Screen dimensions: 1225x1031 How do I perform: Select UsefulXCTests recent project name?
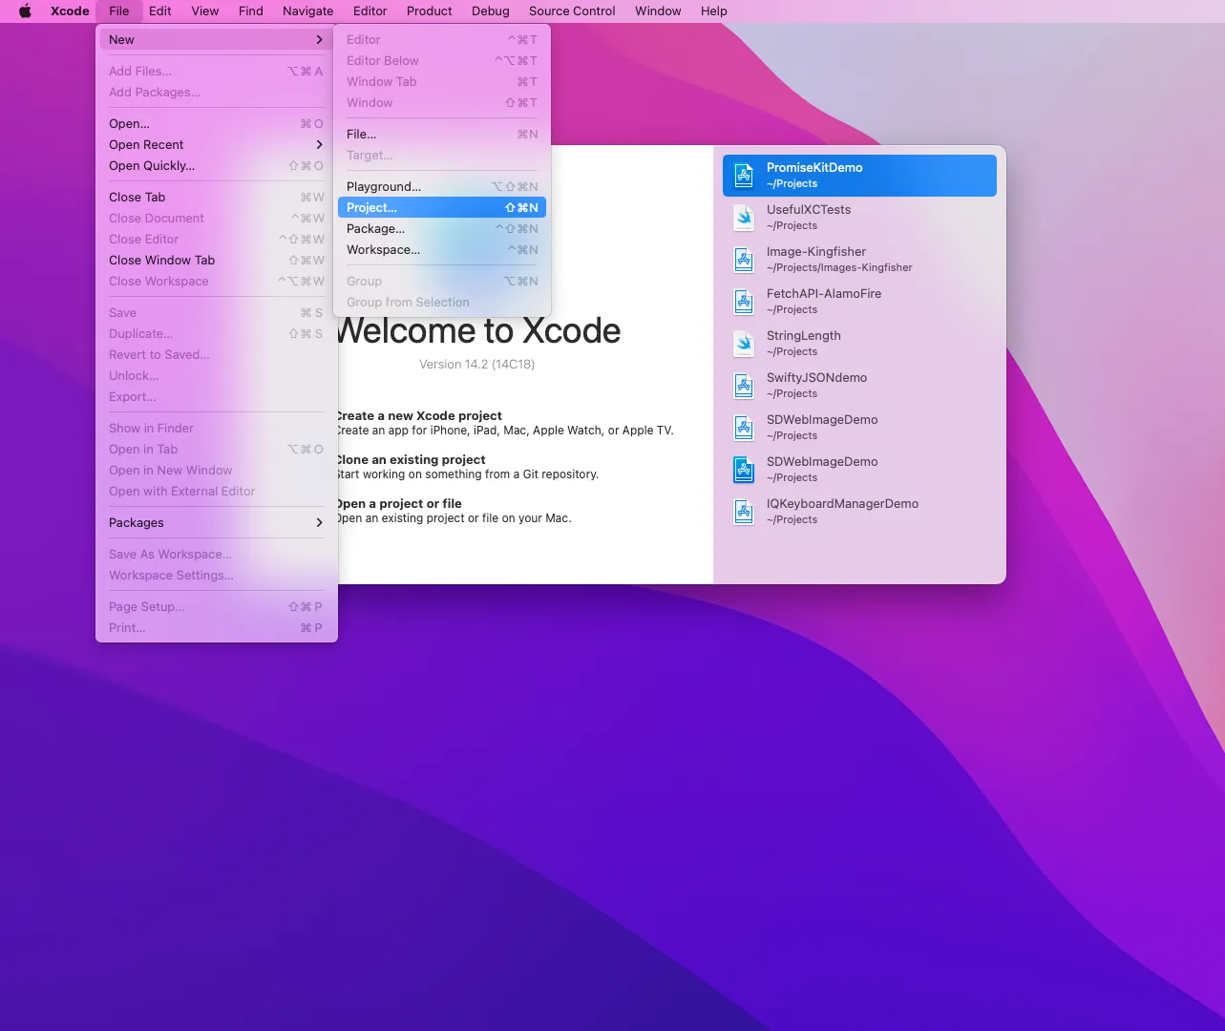pyautogui.click(x=809, y=210)
